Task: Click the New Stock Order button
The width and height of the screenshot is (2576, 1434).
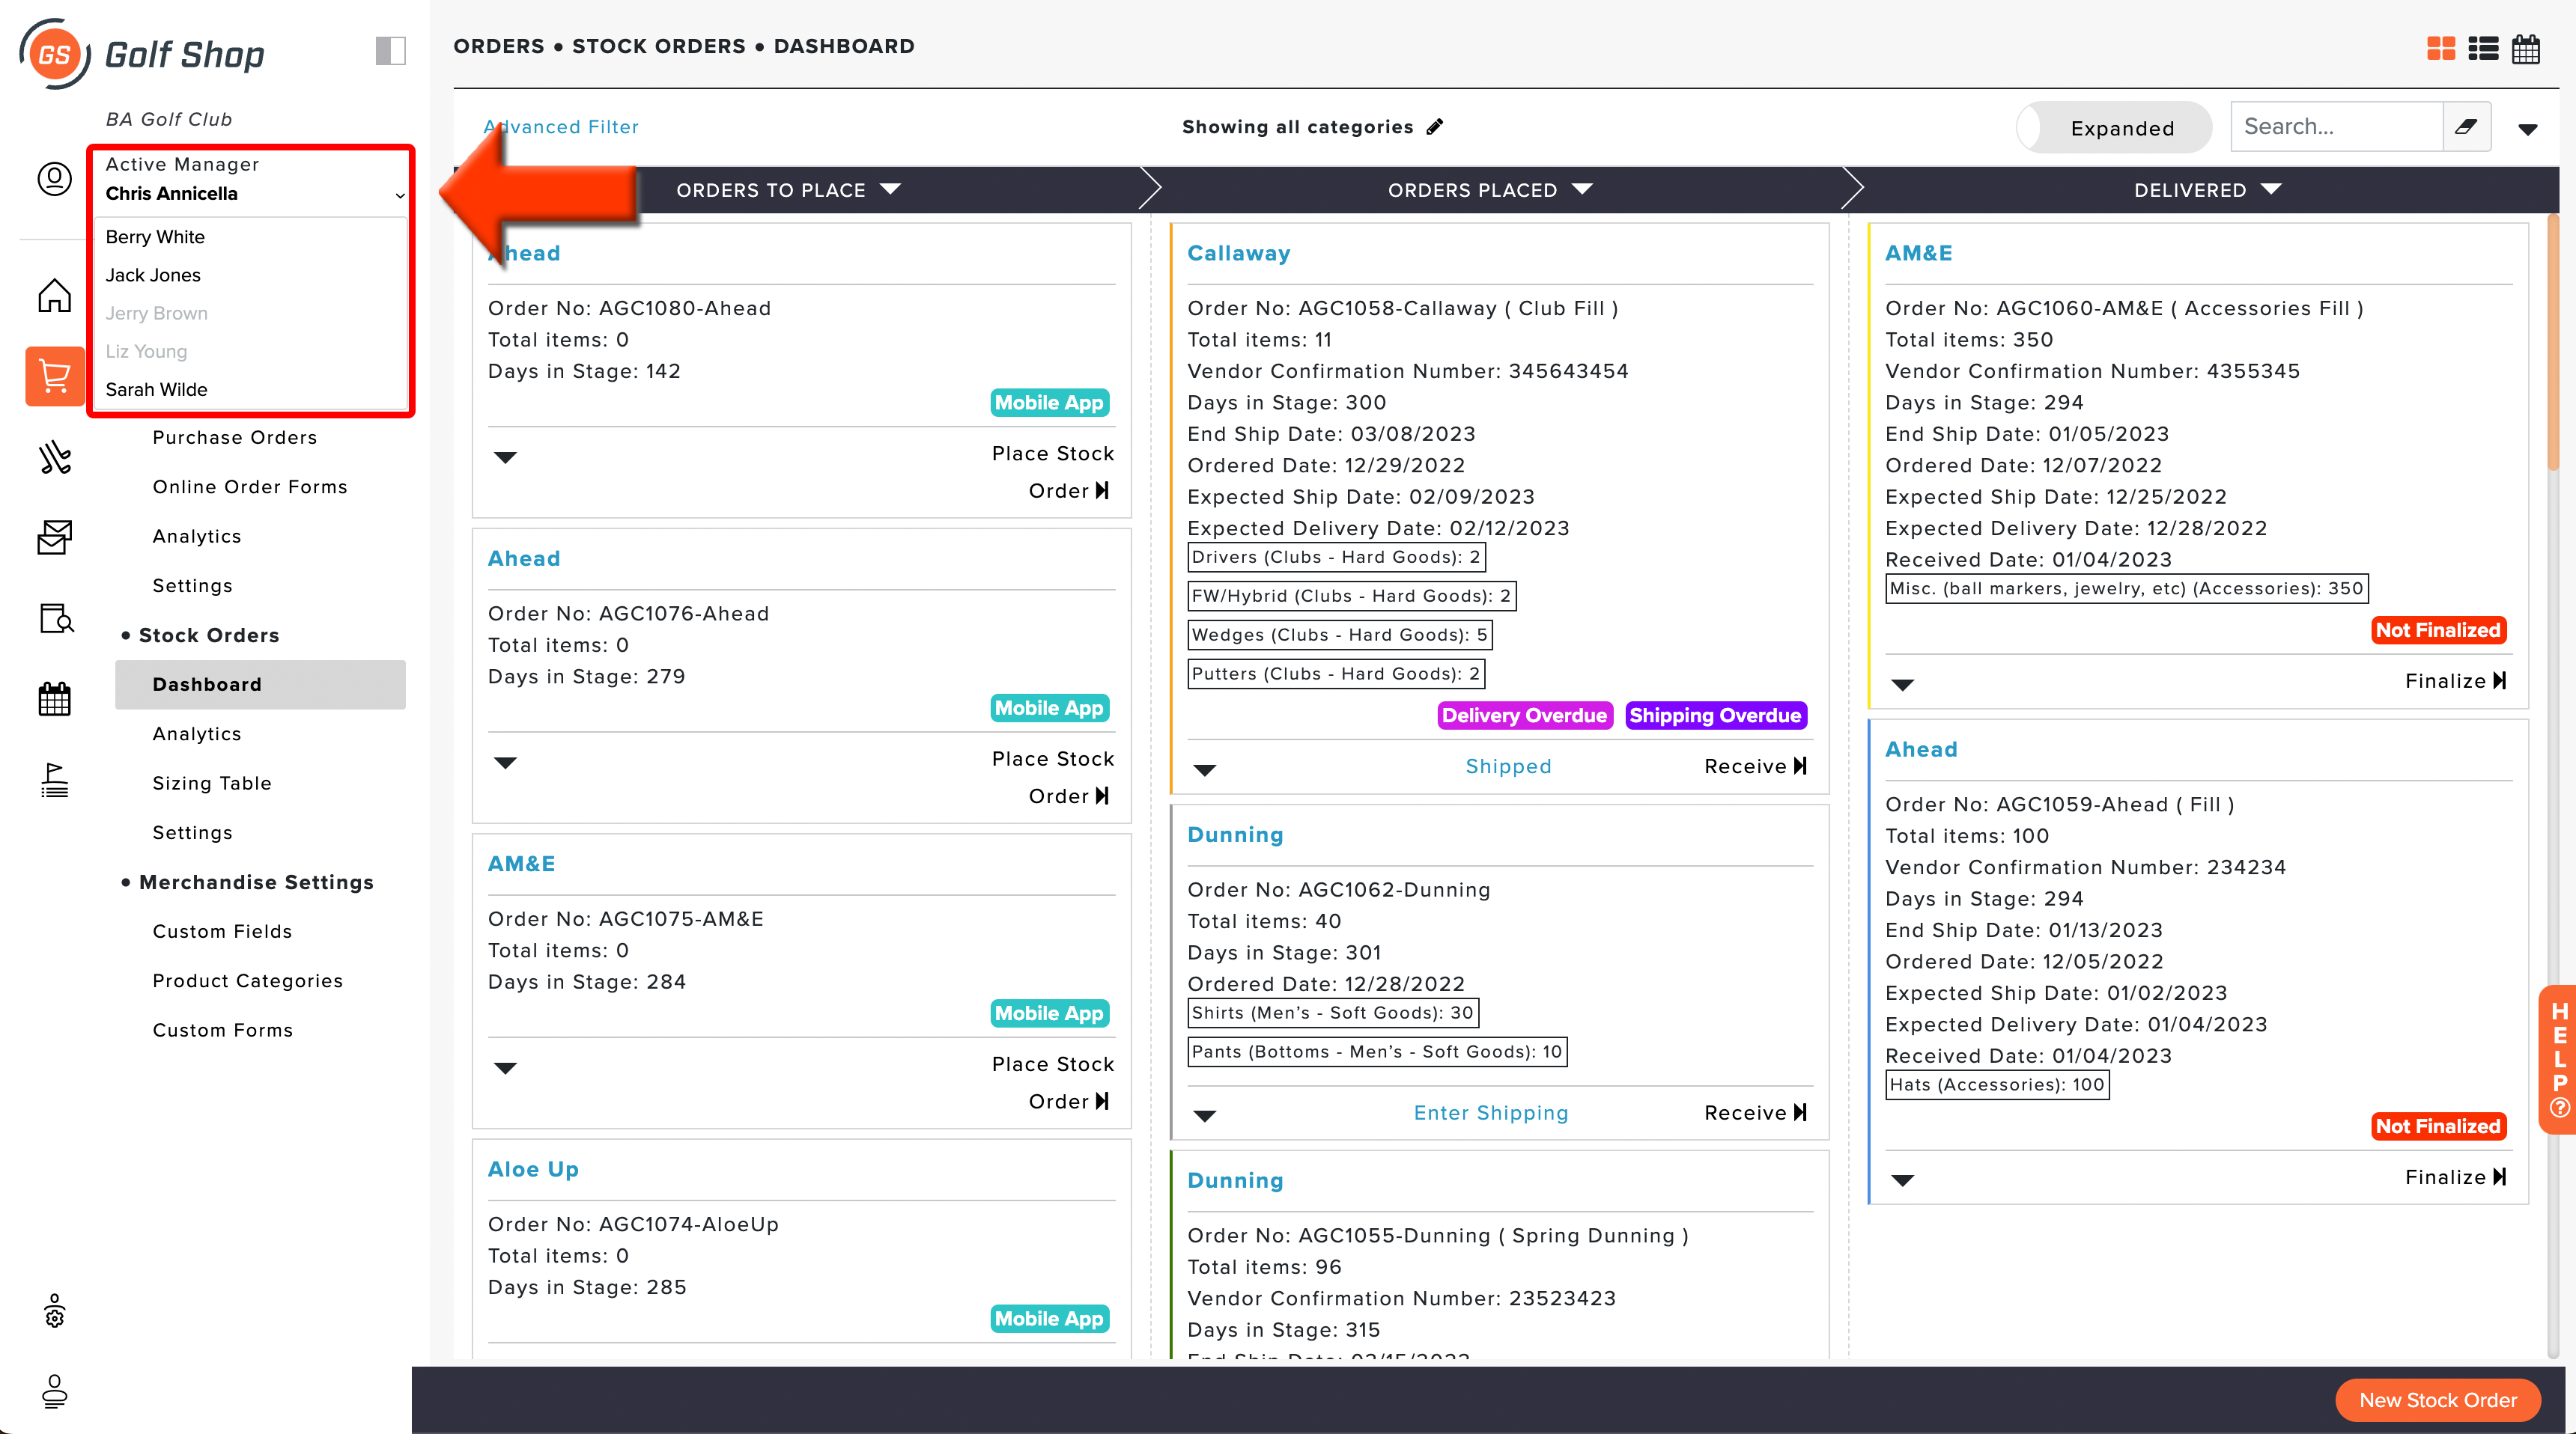Action: pos(2437,1400)
